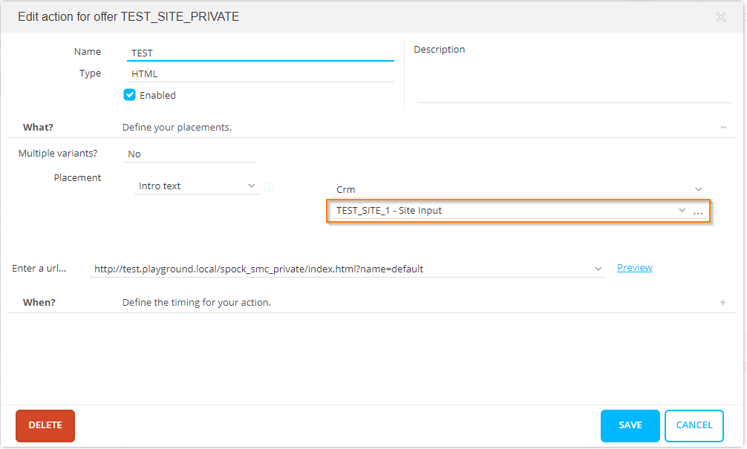Click the fullscreen icon in the dialog title bar

pyautogui.click(x=720, y=17)
